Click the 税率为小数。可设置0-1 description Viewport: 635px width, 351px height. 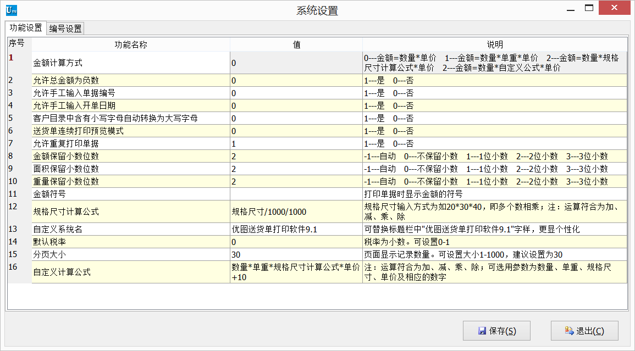click(x=495, y=242)
